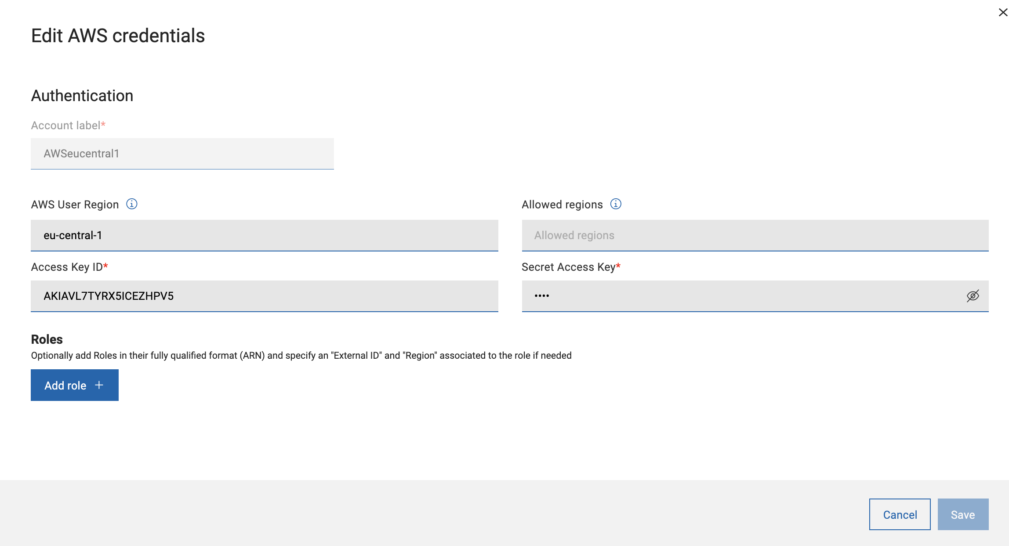Viewport: 1009px width, 546px height.
Task: Click the Allowed regions info icon
Action: 616,204
